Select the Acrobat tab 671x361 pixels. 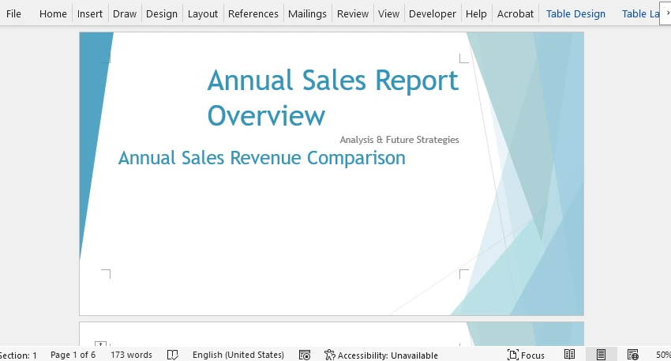515,13
